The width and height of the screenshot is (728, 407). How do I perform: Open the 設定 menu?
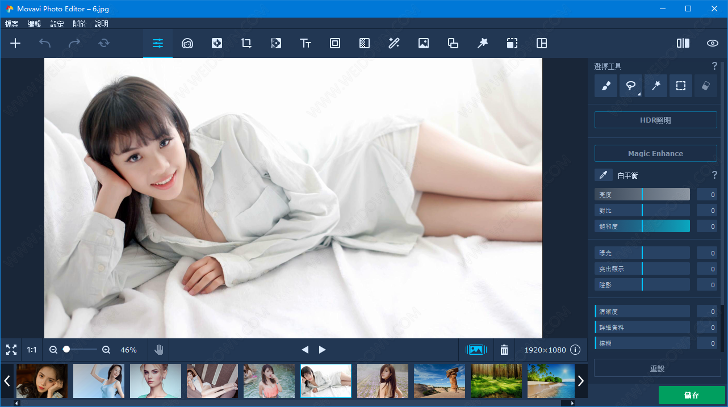(x=56, y=24)
